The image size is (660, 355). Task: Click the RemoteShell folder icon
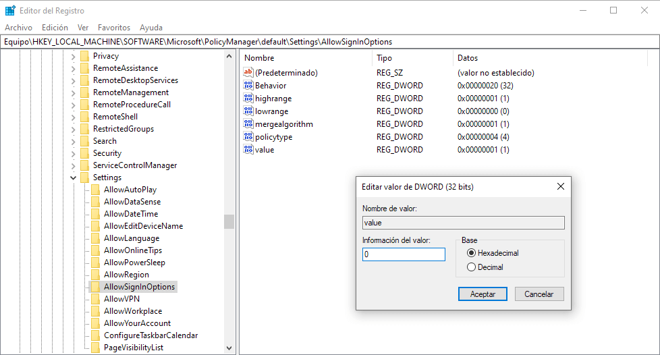(84, 117)
